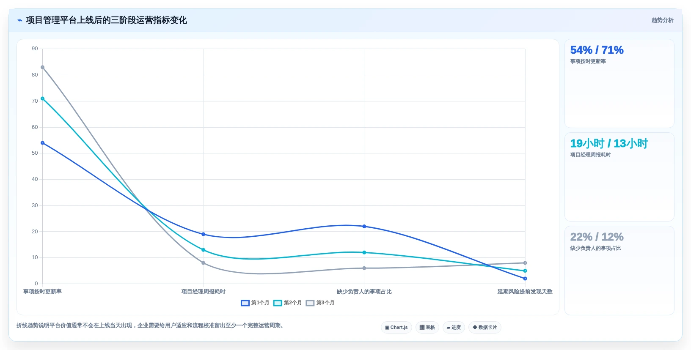Click the Chart.js tag chip

[x=396, y=328]
